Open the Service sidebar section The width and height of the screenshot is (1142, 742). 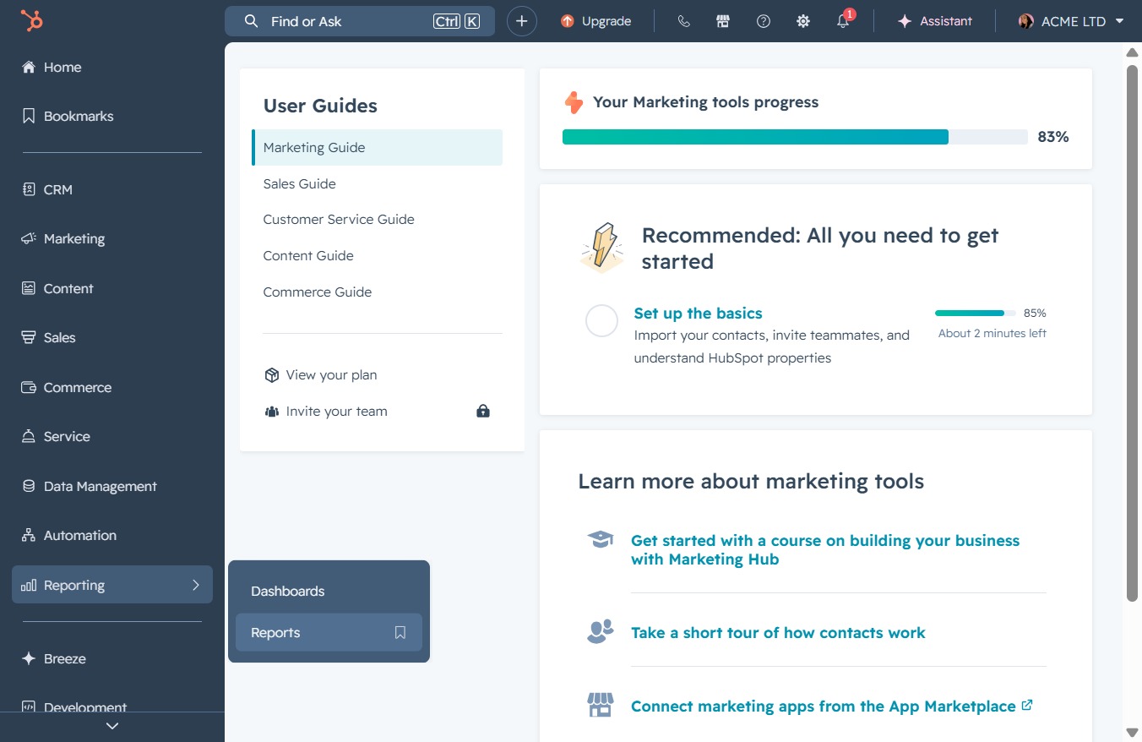pyautogui.click(x=112, y=436)
